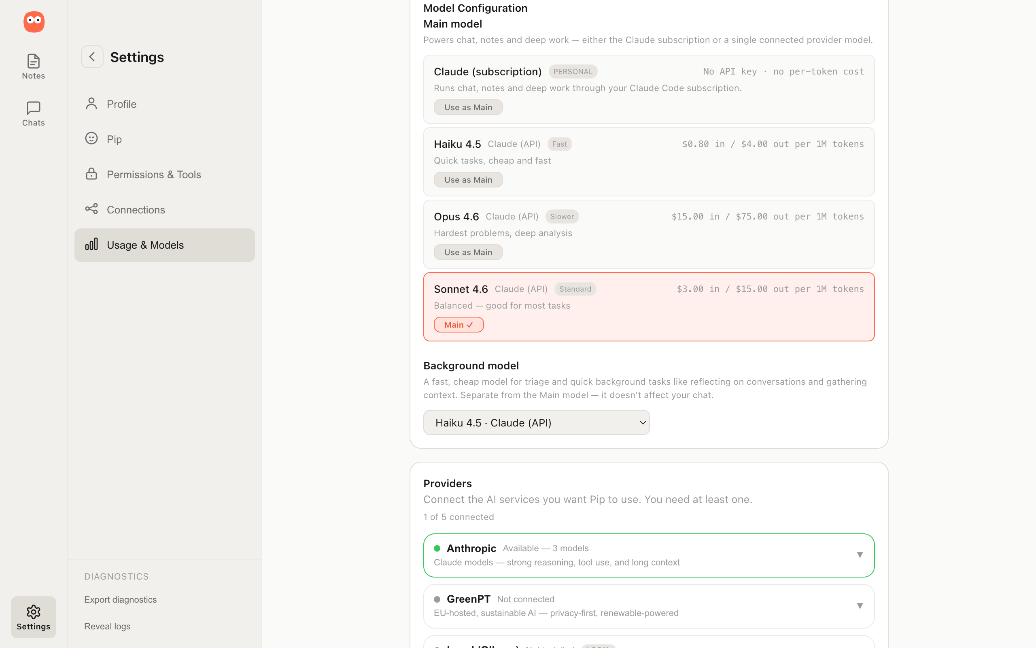Click "1 of 5 connected" status text
Image resolution: width=1036 pixels, height=648 pixels.
pyautogui.click(x=459, y=517)
